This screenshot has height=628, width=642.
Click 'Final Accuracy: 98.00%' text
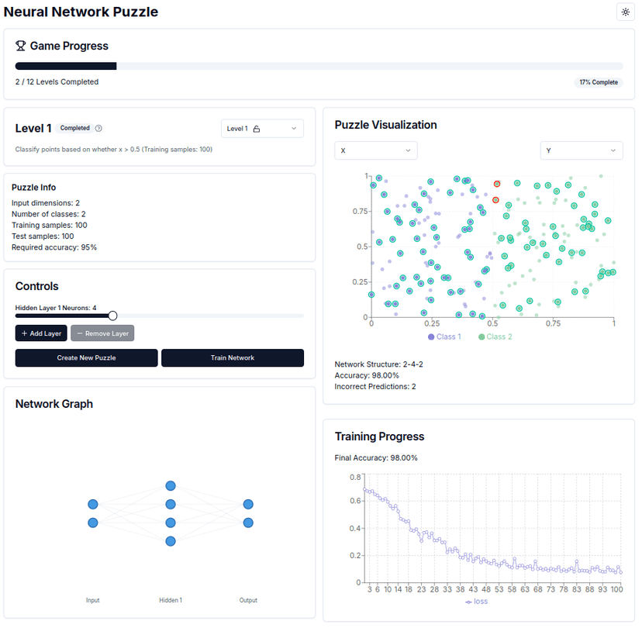tap(376, 457)
